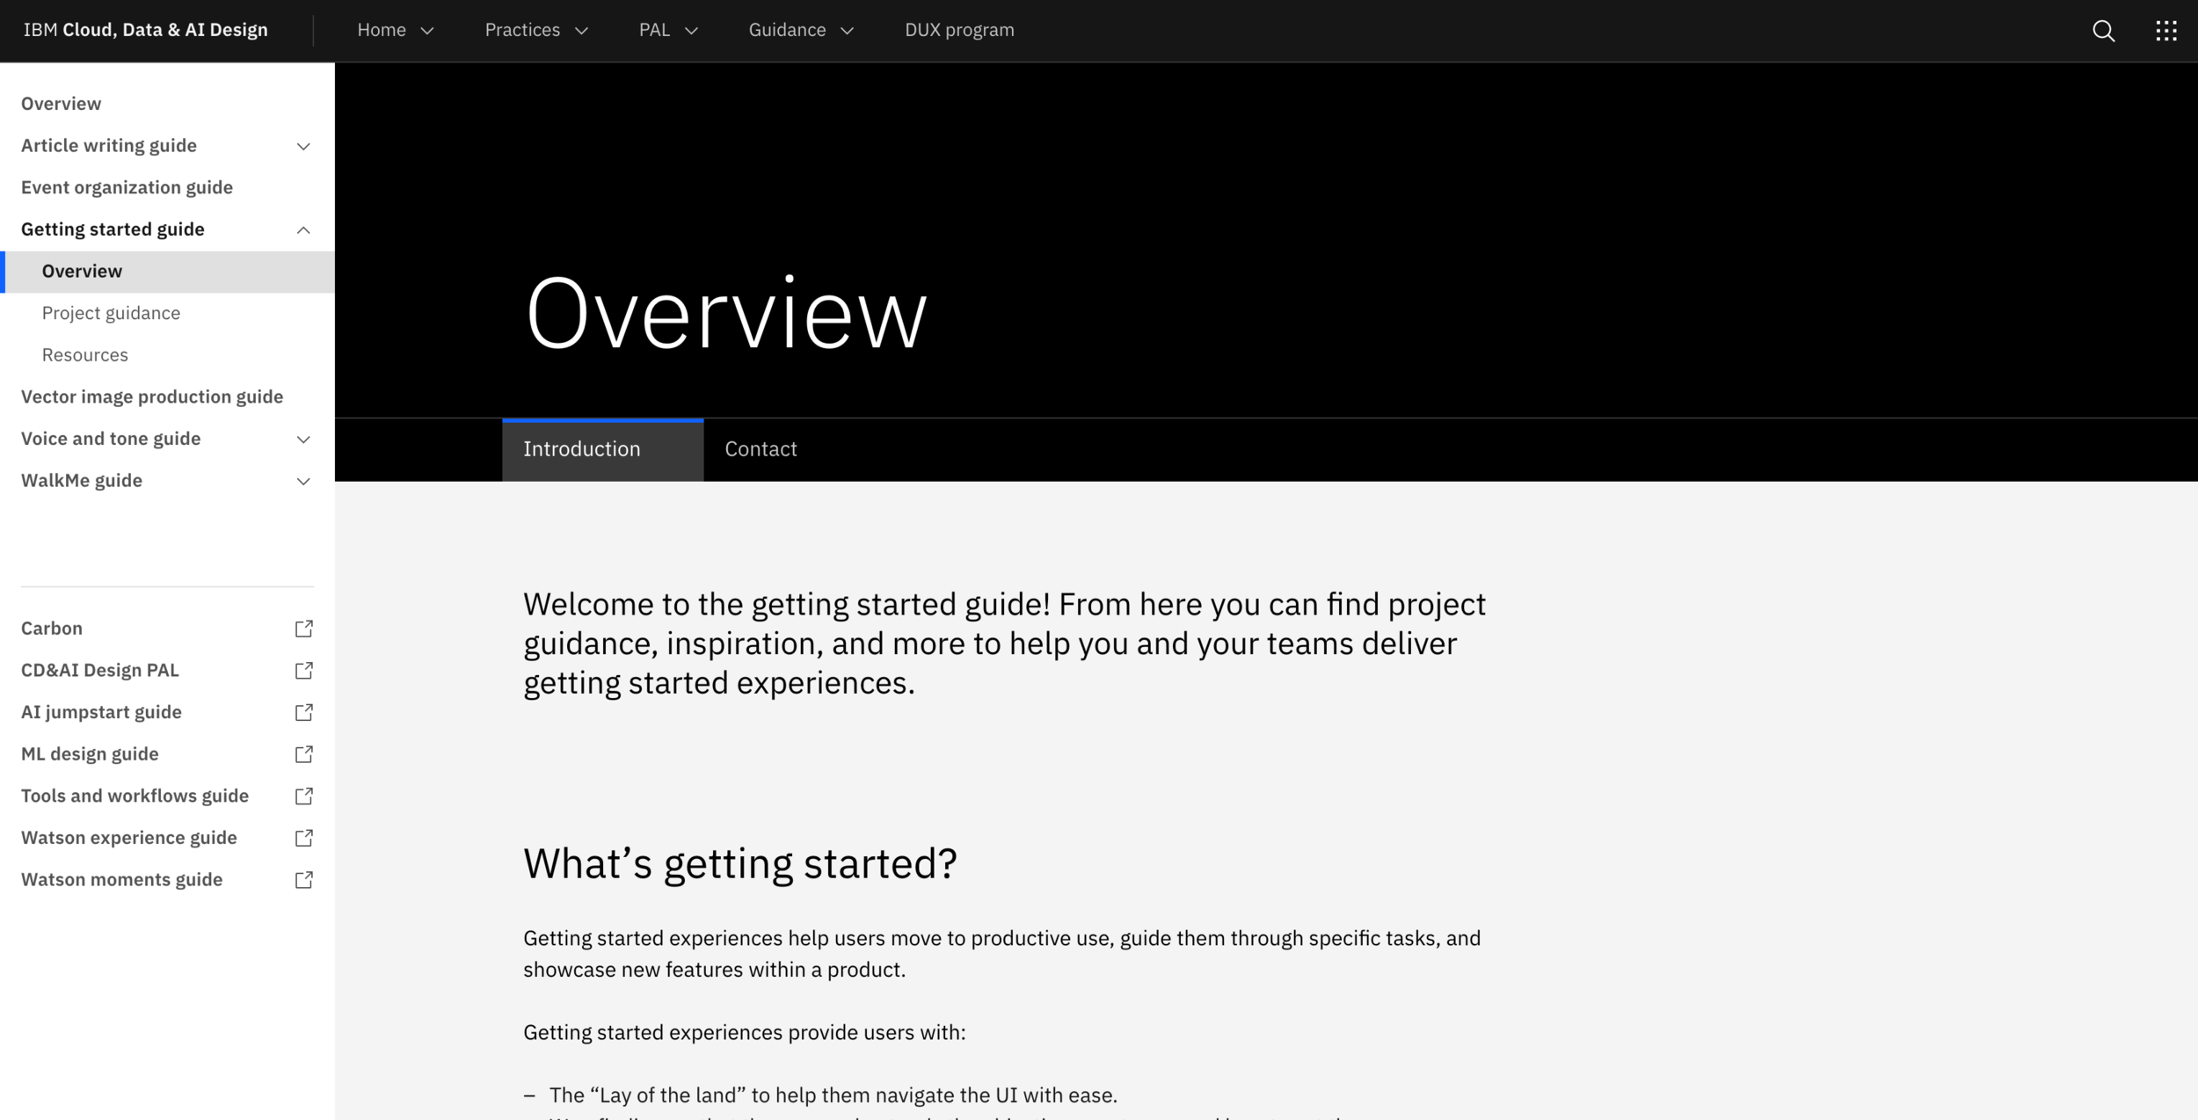Screen dimensions: 2198x1120
Task: Open the Project guidance page
Action: pos(112,313)
